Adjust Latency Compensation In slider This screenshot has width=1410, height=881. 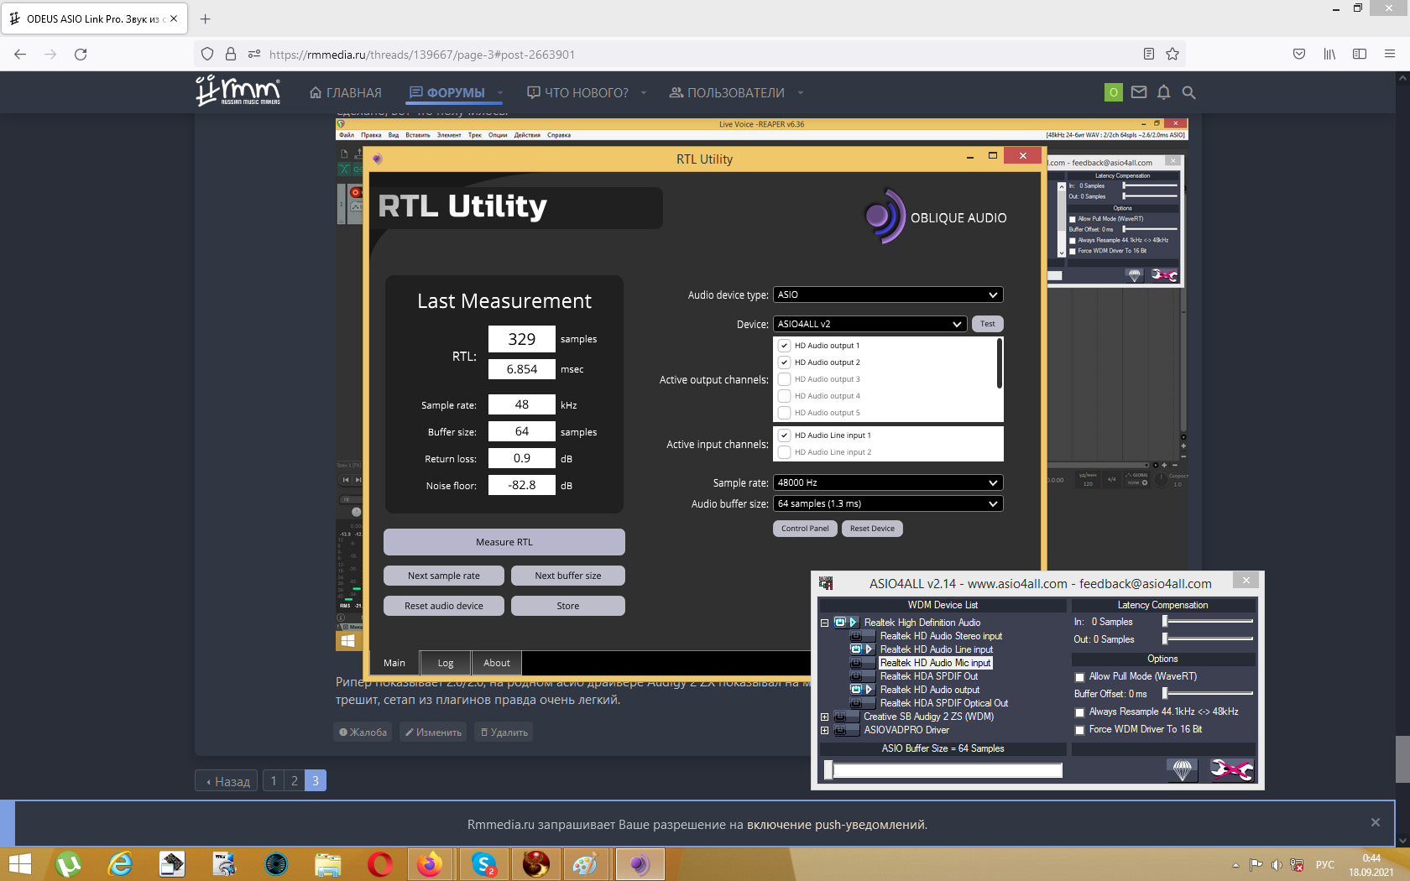tap(1208, 622)
